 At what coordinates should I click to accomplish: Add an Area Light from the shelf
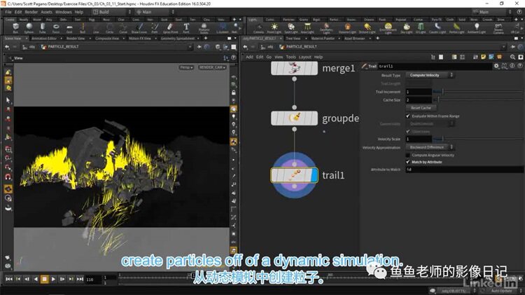[x=307, y=28]
